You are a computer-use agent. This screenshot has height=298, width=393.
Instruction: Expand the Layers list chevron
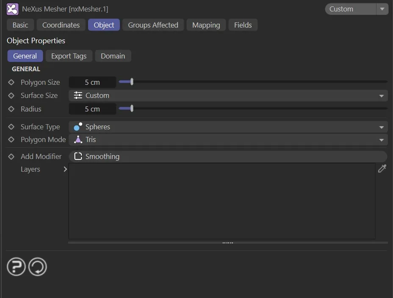tap(65, 169)
